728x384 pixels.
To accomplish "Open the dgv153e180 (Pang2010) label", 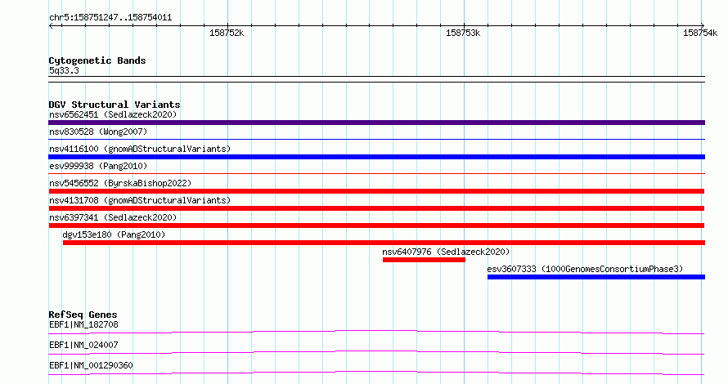I will coord(114,234).
